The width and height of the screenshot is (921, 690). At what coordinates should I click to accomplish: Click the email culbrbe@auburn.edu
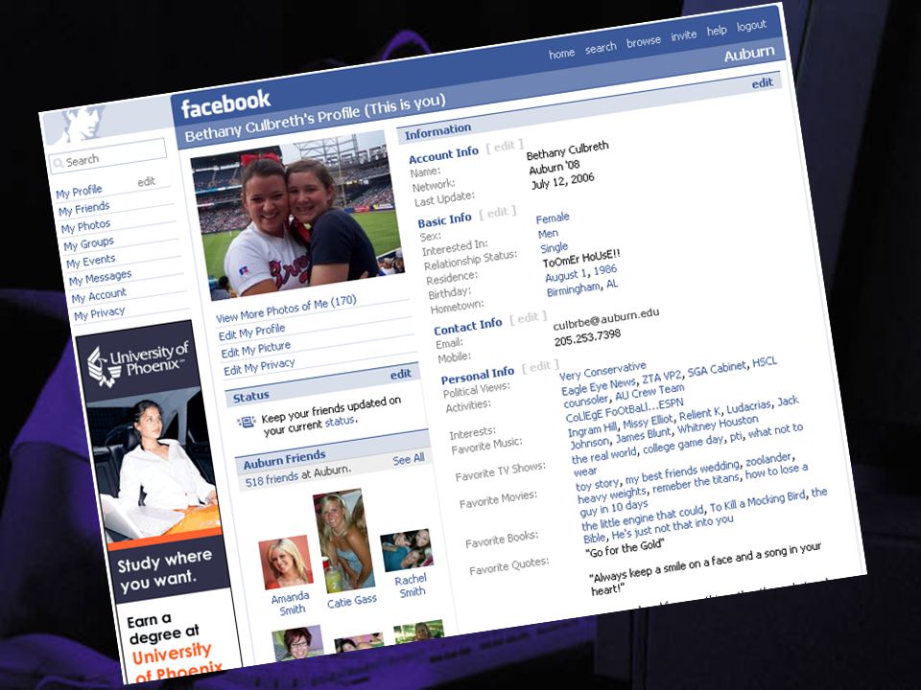606,318
